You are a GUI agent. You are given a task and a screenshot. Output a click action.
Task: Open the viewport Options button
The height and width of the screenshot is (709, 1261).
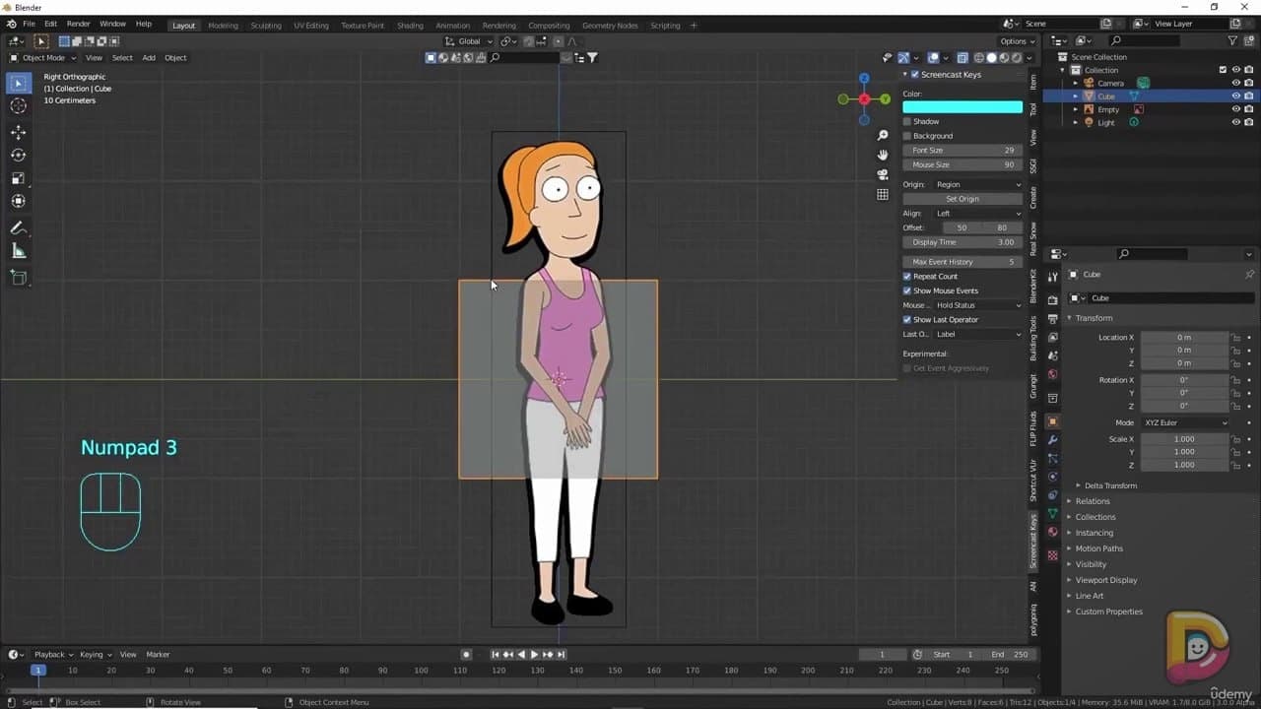[x=1017, y=41]
